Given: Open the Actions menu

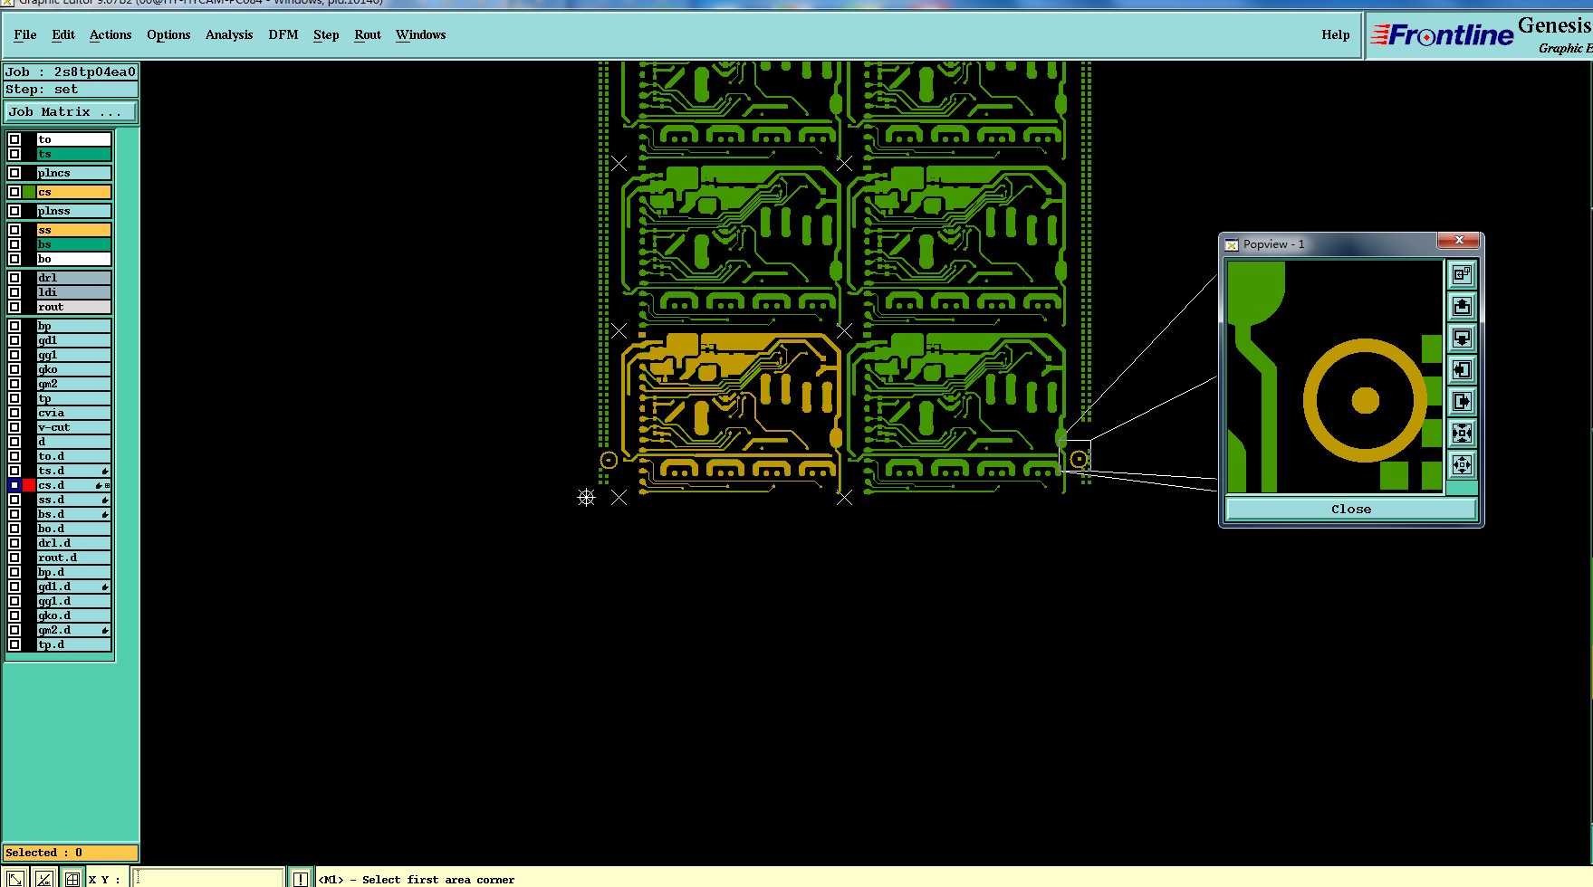Looking at the screenshot, I should click(110, 34).
